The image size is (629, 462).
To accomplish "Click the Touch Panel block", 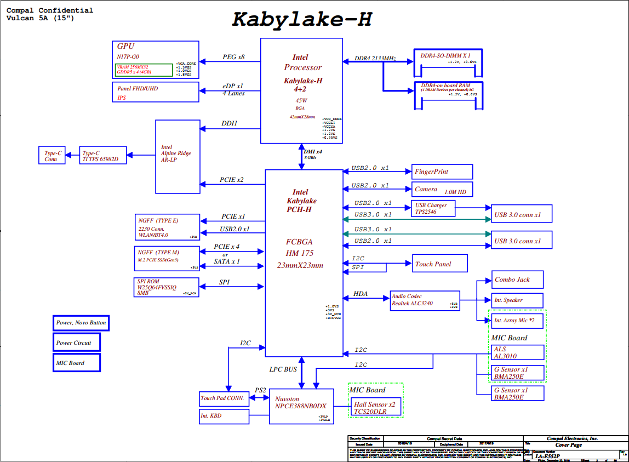I will (439, 264).
